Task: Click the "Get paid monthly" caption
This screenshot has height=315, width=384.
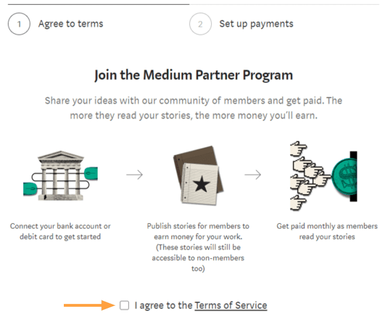Action: (x=327, y=231)
